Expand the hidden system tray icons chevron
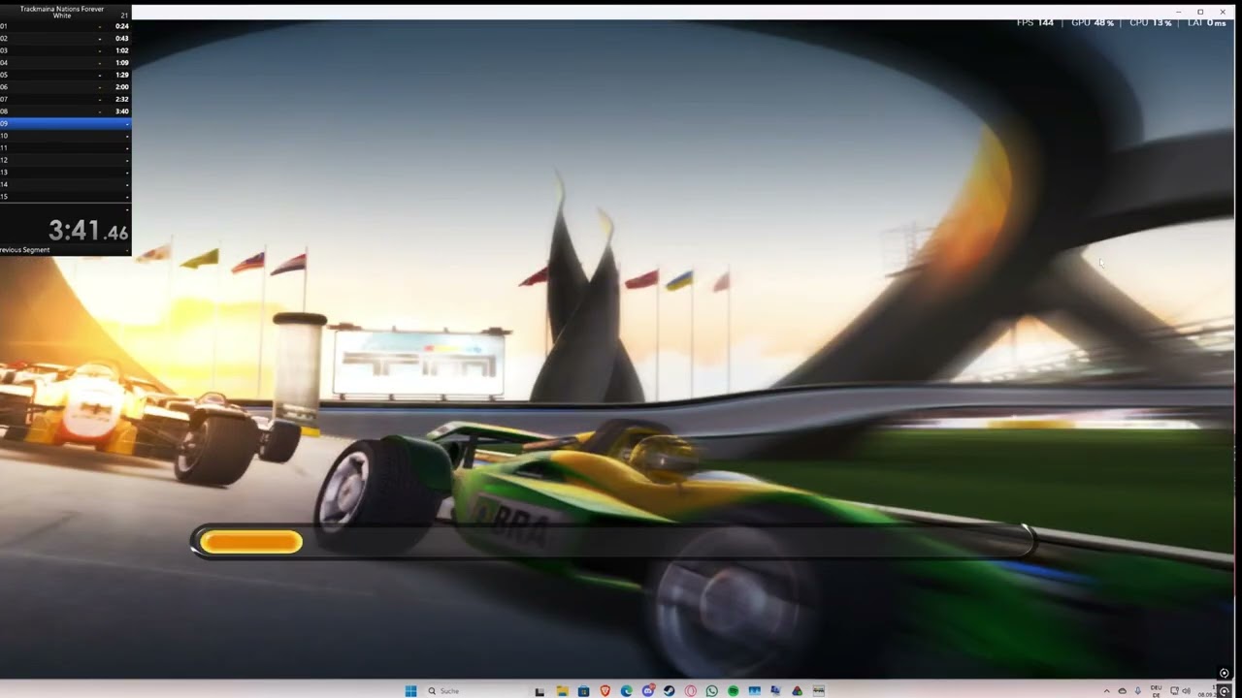This screenshot has width=1242, height=698. point(1107,691)
